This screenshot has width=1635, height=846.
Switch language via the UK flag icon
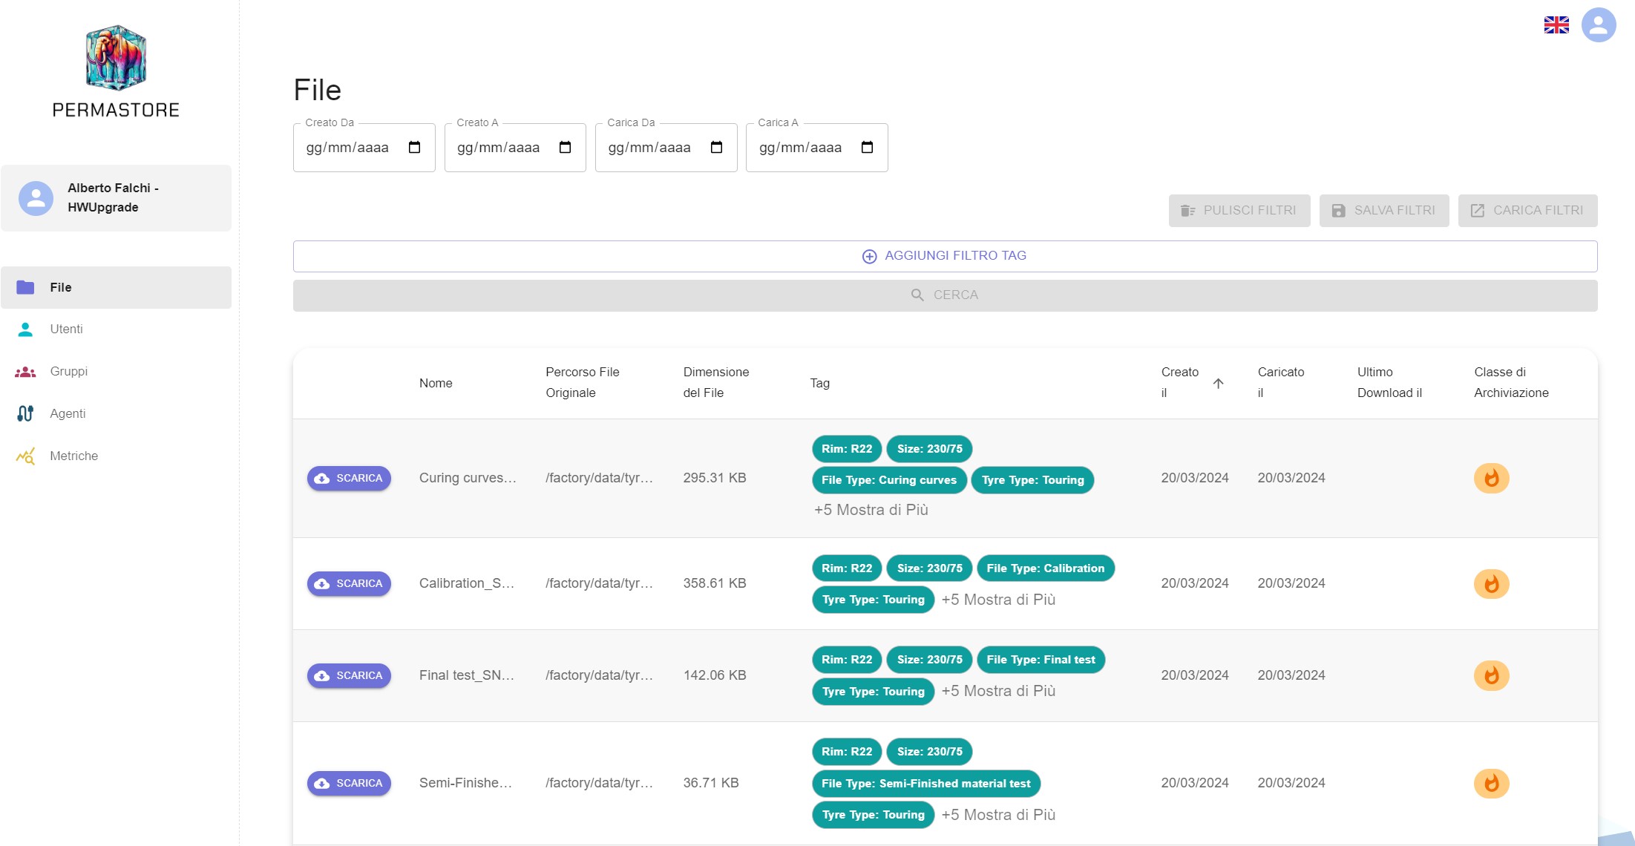tap(1556, 25)
